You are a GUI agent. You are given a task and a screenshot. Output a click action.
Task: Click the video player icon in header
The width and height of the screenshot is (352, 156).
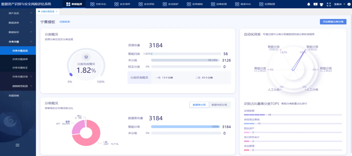[315, 4]
